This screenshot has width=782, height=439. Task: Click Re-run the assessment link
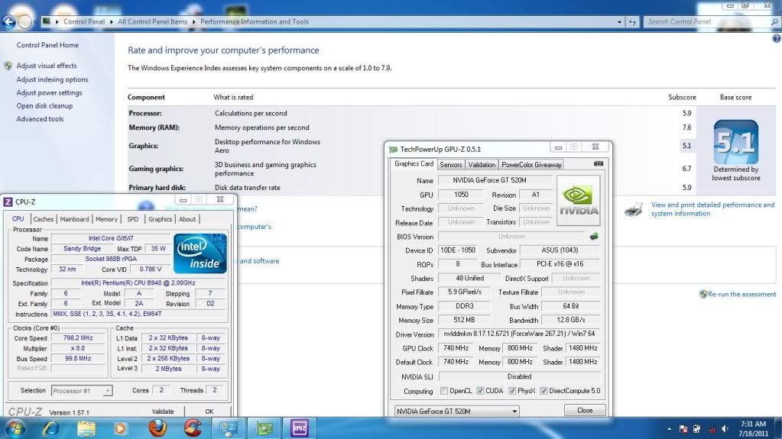point(741,294)
